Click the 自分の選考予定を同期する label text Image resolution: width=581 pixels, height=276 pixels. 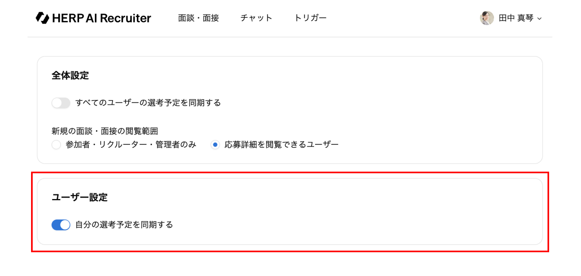click(x=124, y=225)
